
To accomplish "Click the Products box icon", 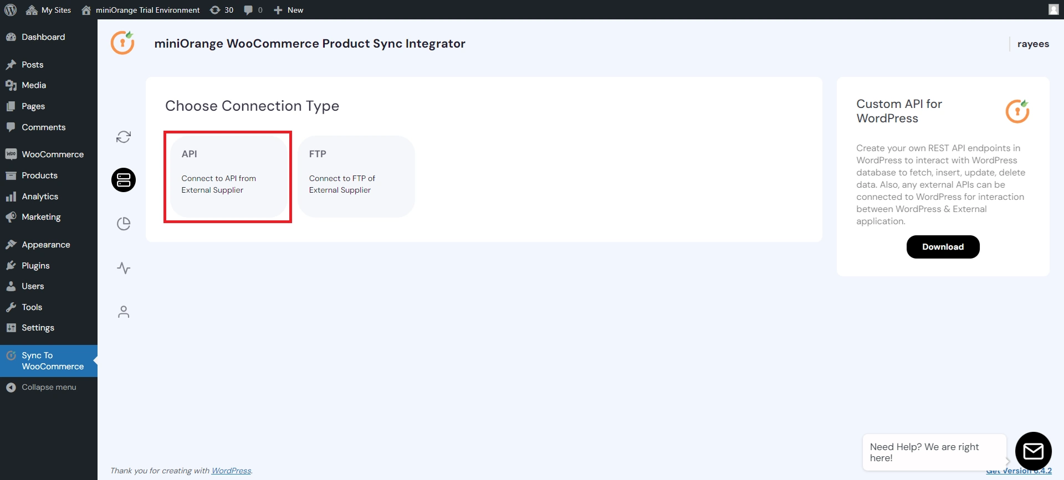I will click(x=11, y=176).
